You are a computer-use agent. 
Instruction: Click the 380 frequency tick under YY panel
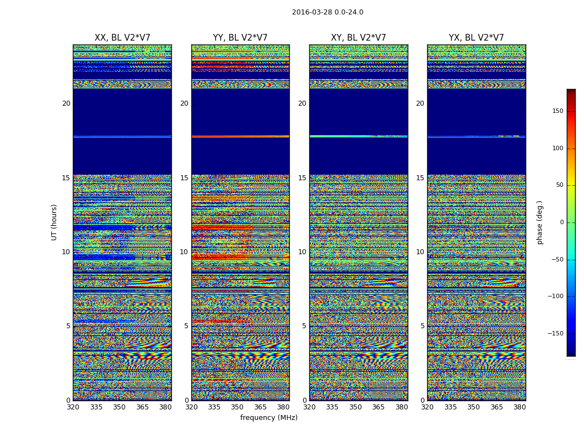point(284,407)
